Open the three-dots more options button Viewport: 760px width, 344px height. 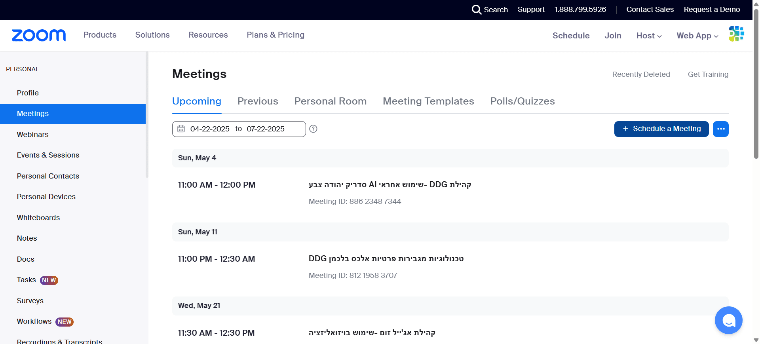[721, 129]
